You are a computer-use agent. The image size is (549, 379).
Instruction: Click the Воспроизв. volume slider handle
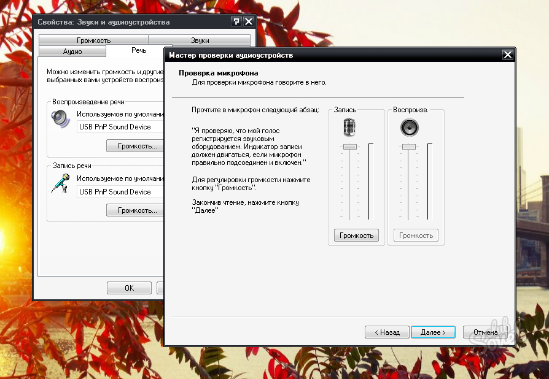408,147
